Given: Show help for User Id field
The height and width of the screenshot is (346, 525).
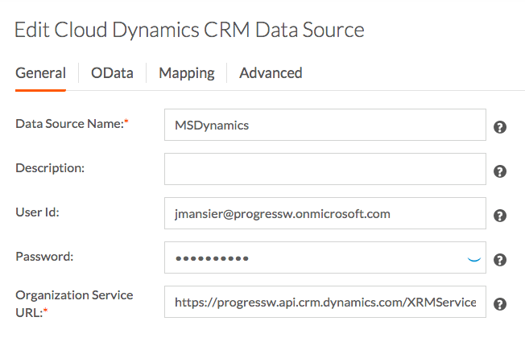Looking at the screenshot, I should [x=500, y=216].
